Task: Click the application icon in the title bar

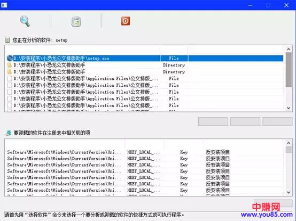Action: tap(4, 5)
